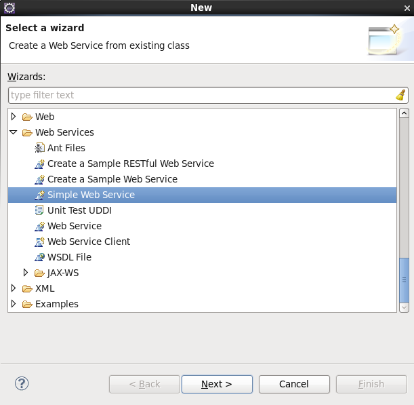Click the Next button

(x=217, y=384)
